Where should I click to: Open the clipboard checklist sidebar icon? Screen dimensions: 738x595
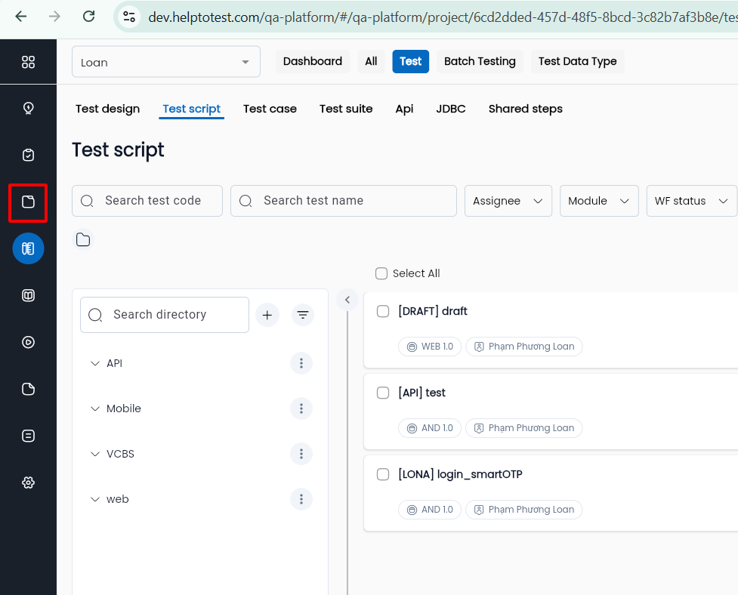28,155
